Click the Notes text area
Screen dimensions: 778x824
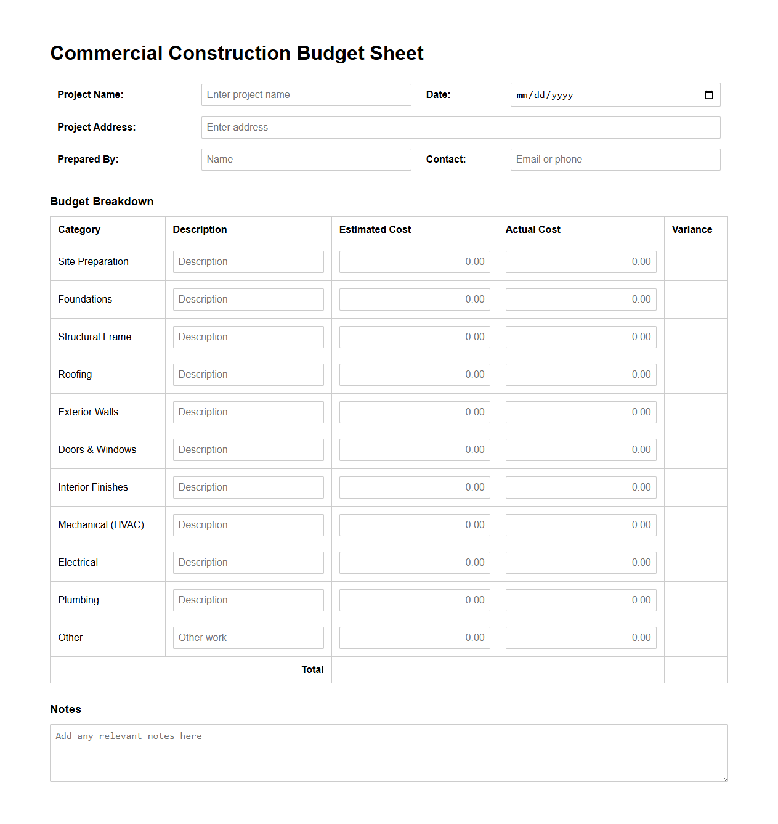pos(389,752)
